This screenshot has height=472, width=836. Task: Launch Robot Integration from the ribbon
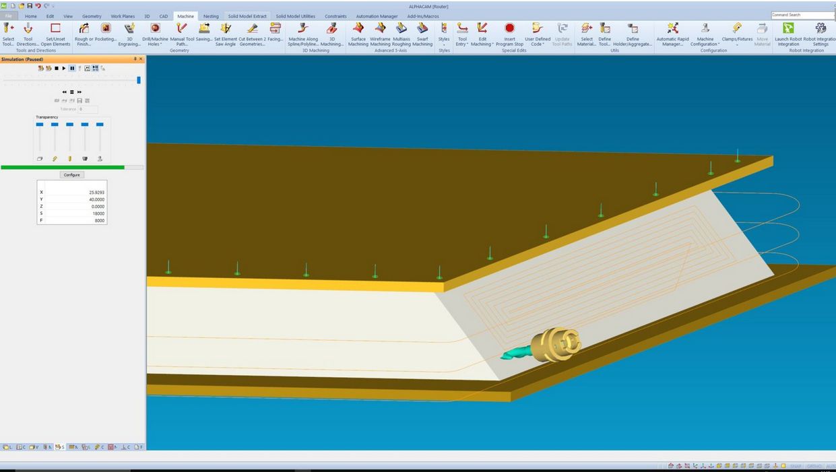click(x=788, y=28)
